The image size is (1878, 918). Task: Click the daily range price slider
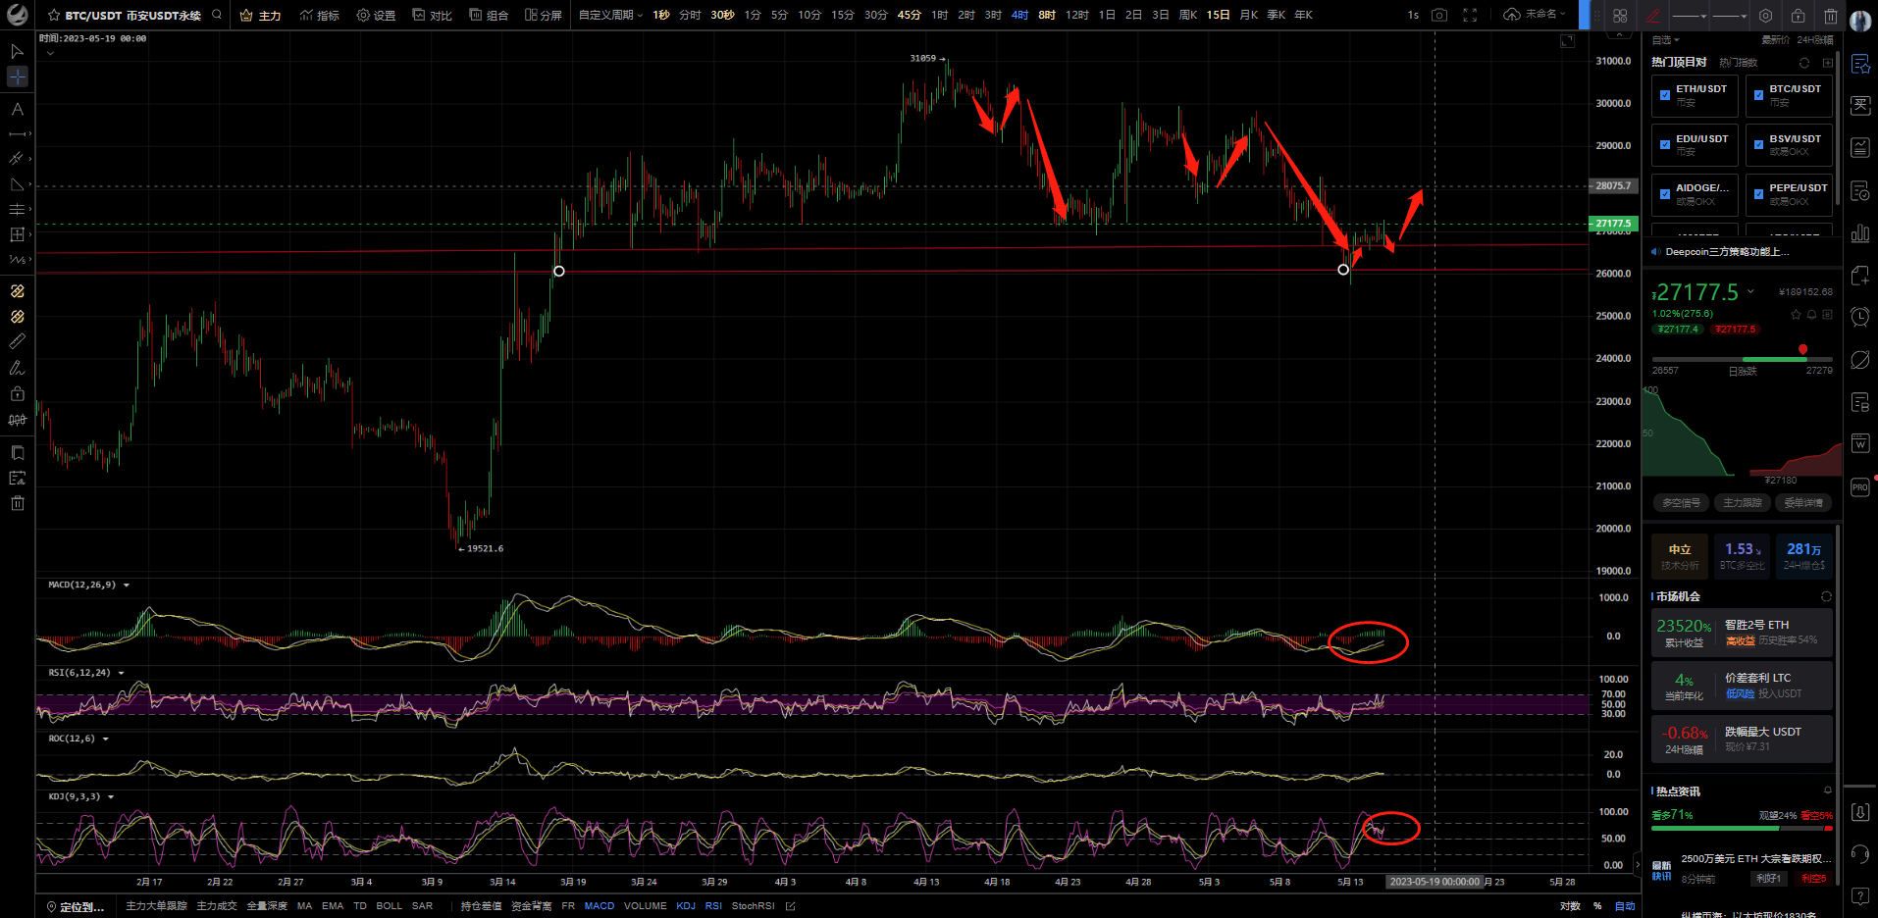(1742, 358)
